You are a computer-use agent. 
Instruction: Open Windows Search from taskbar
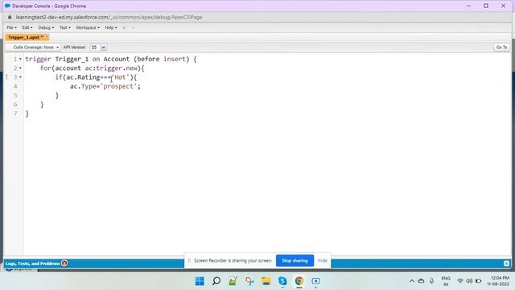[216, 281]
